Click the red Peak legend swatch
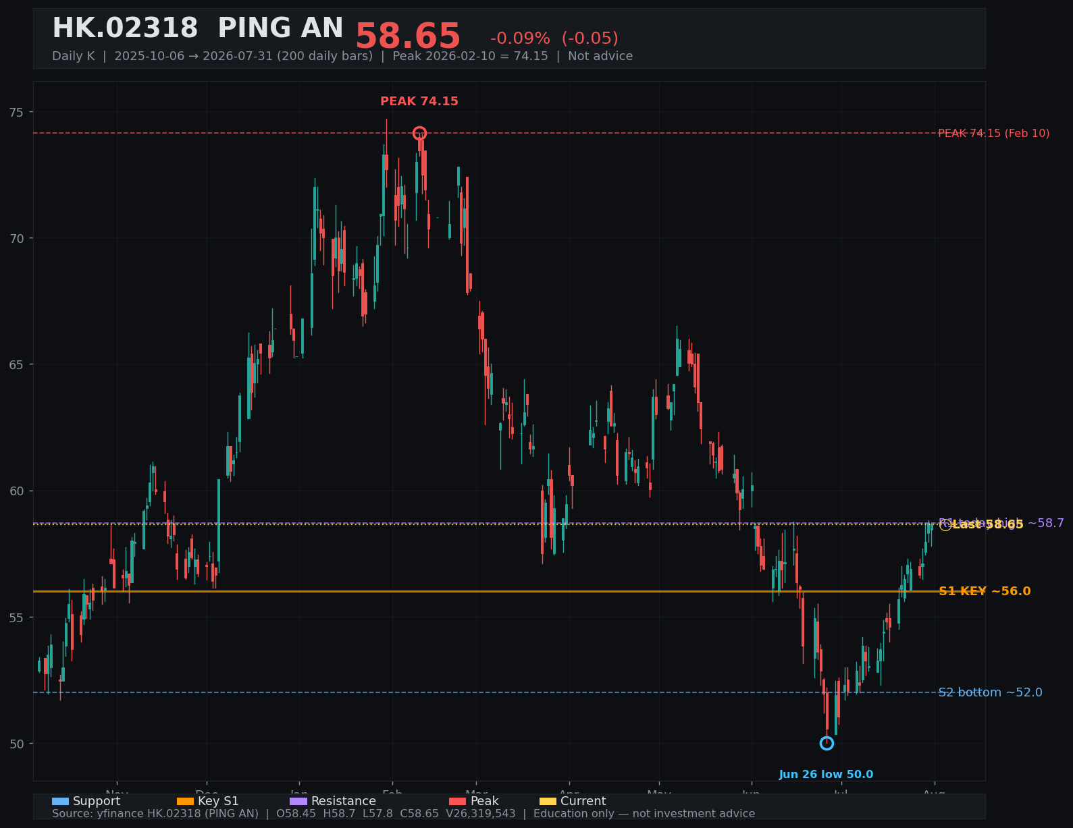Viewport: 1073px width, 828px height. coord(457,801)
